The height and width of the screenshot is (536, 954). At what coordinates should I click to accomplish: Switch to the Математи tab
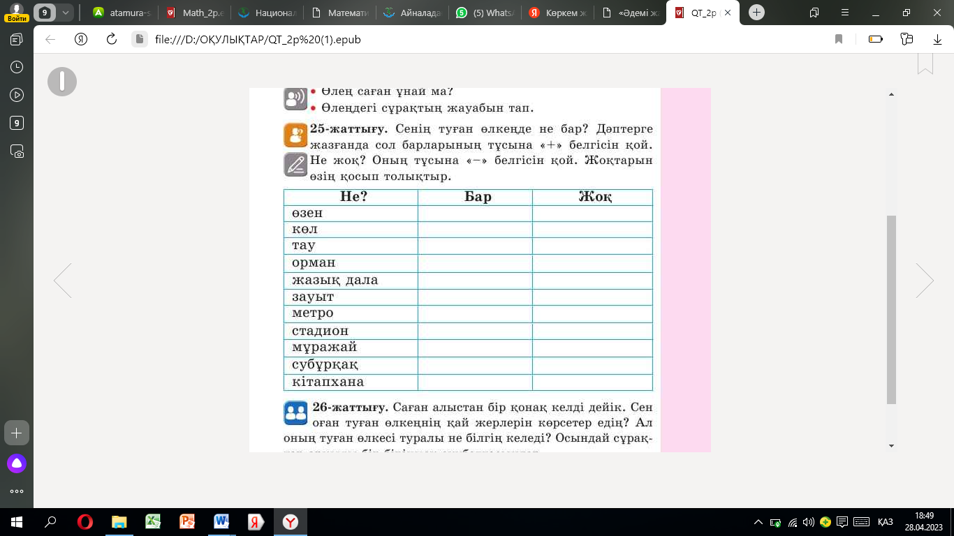pos(339,13)
